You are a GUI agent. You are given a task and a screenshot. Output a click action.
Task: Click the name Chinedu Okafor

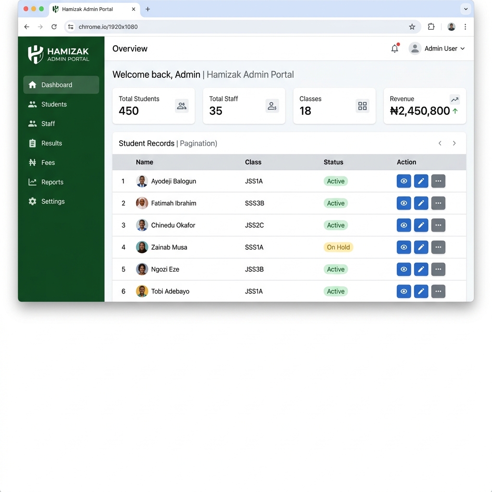tap(173, 225)
